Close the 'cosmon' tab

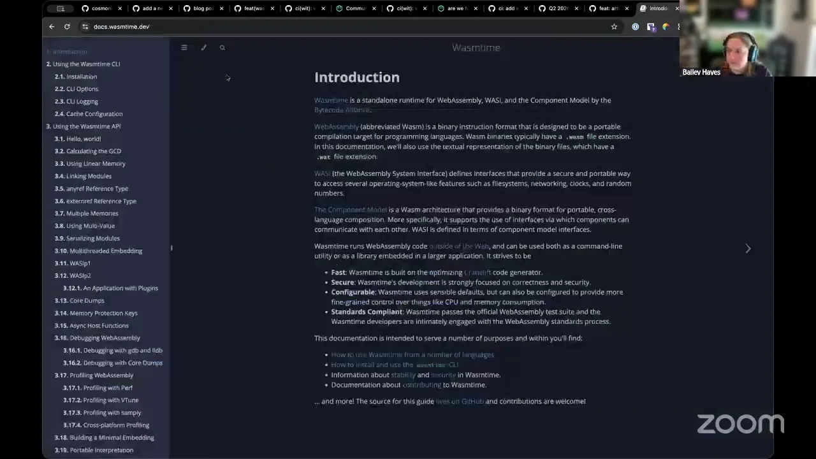click(119, 8)
